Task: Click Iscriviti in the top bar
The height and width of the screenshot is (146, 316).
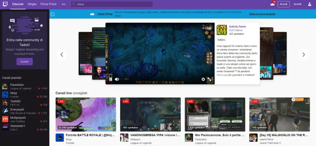Action: point(297,4)
